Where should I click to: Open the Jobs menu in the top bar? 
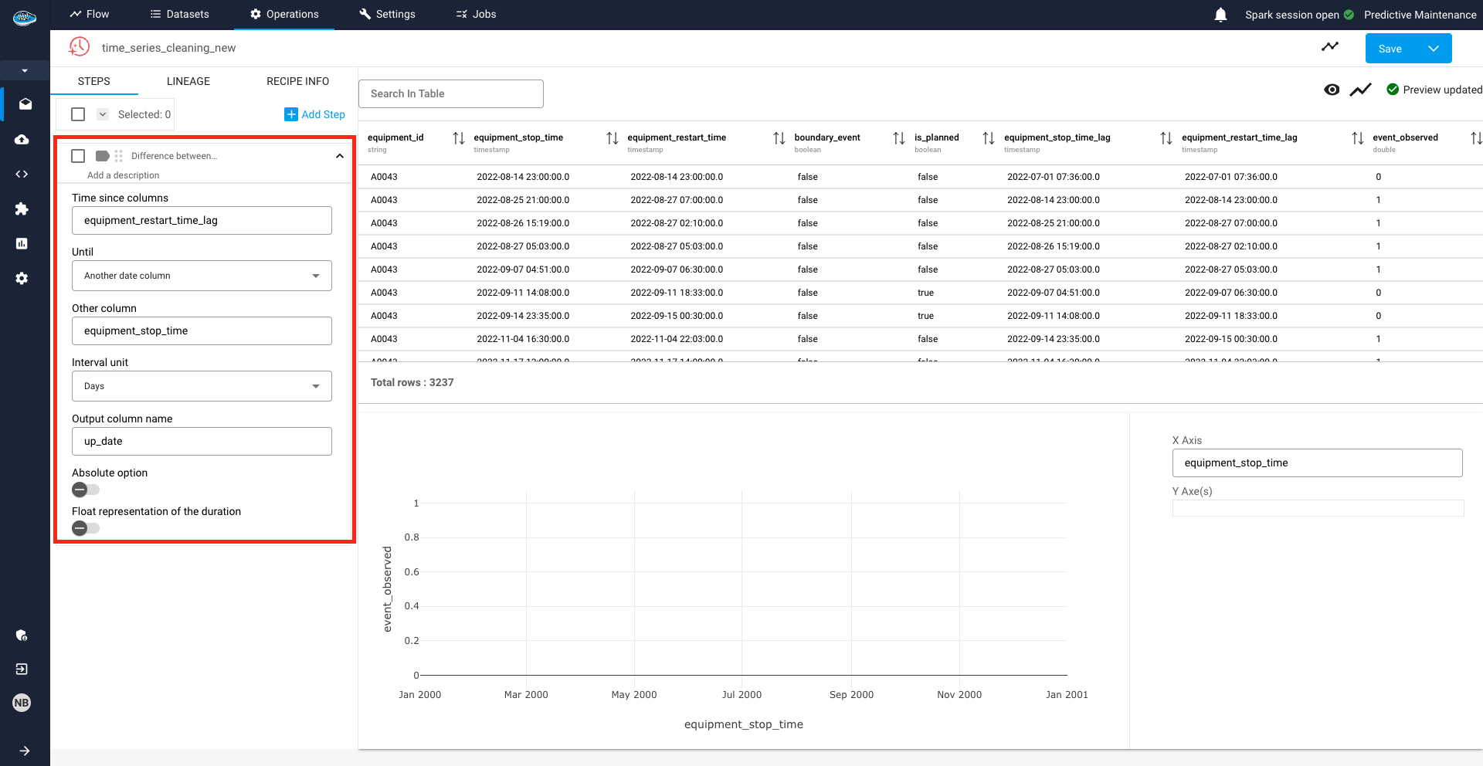(x=475, y=14)
